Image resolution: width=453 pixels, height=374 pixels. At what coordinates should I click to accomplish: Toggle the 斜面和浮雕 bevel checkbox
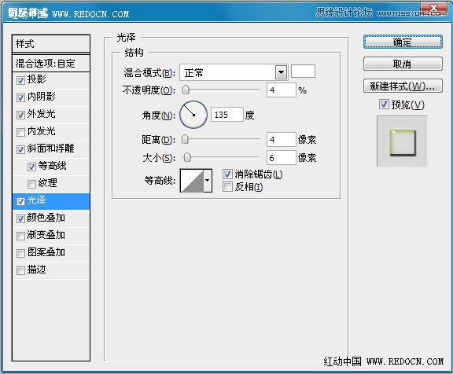pos(20,150)
